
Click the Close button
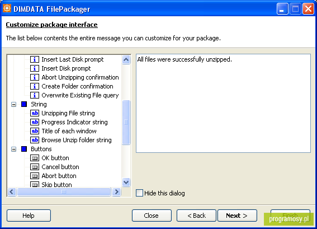click(x=152, y=216)
